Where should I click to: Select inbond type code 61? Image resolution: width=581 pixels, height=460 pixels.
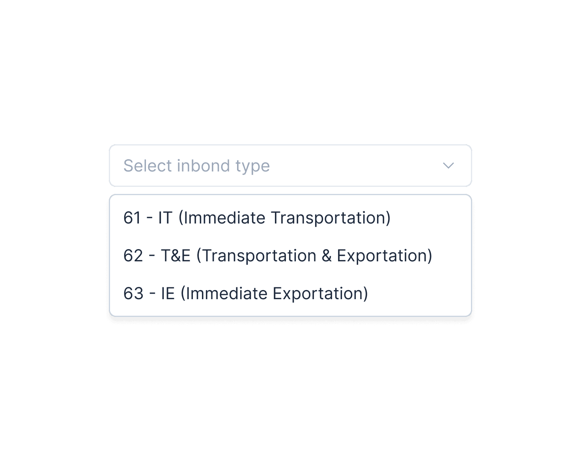pos(257,218)
